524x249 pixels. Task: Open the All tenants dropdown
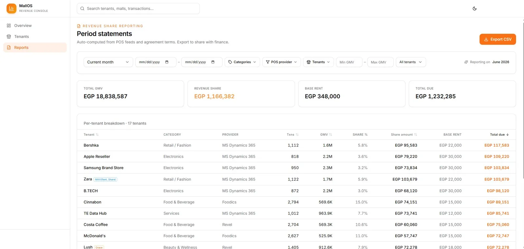pyautogui.click(x=411, y=62)
